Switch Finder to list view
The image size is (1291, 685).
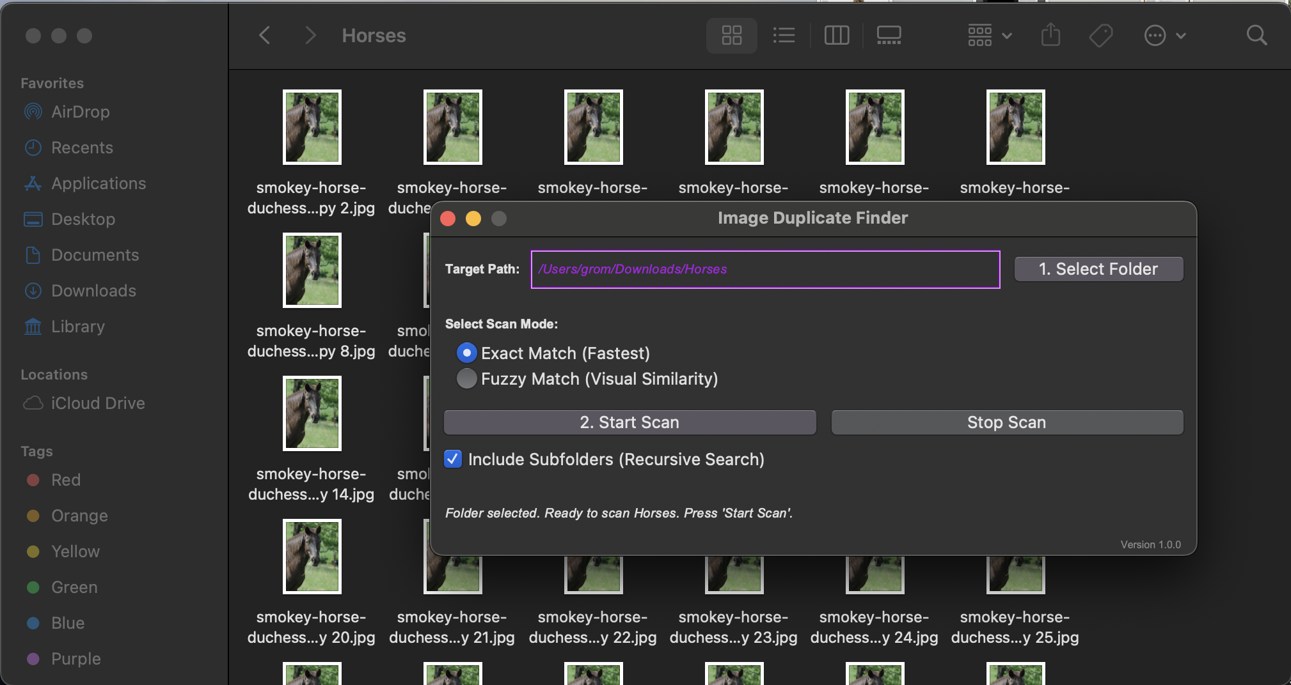tap(784, 35)
